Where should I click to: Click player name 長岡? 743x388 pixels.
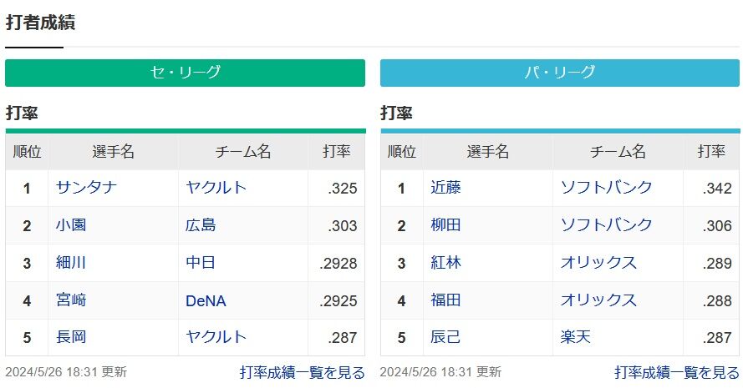[71, 337]
